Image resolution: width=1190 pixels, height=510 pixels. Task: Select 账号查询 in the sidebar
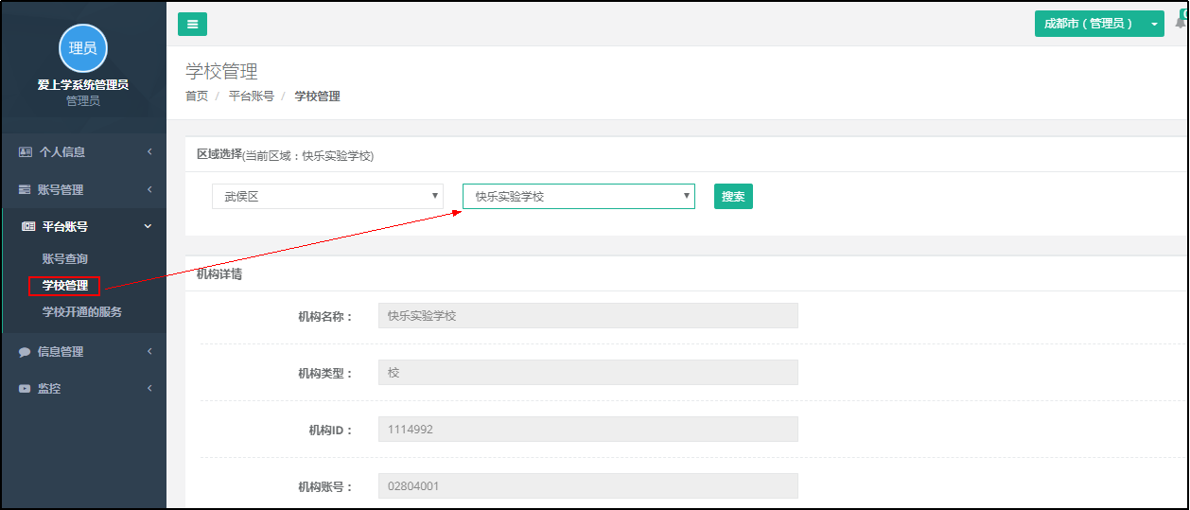[65, 259]
